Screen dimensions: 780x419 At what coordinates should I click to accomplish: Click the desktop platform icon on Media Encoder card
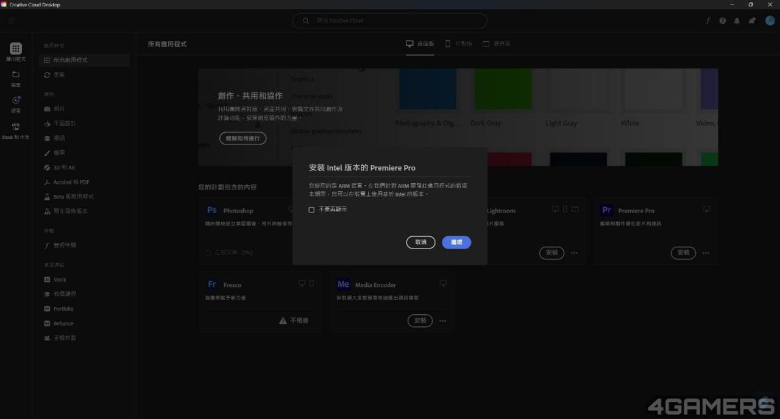tap(443, 284)
